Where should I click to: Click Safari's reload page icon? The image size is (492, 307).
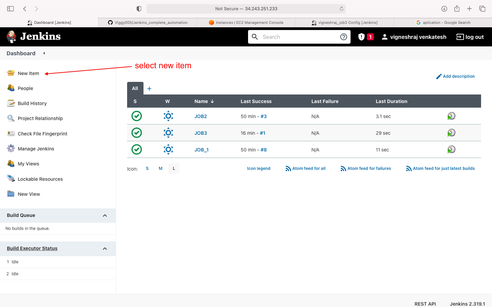point(341,9)
